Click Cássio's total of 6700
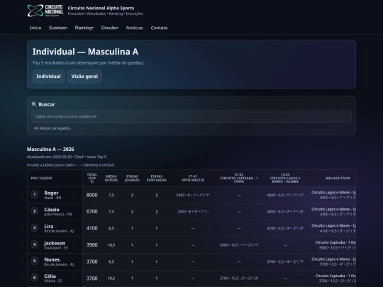 tap(91, 212)
